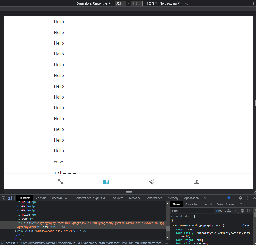Open the DevTools settings gear
This screenshot has height=245, width=256.
[240, 198]
